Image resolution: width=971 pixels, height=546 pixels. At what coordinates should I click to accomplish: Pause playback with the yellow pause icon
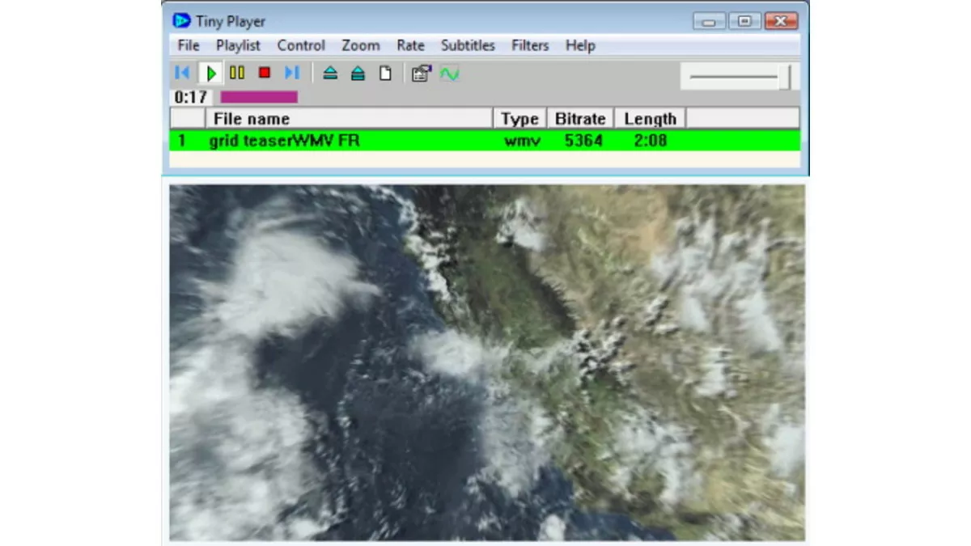click(236, 74)
